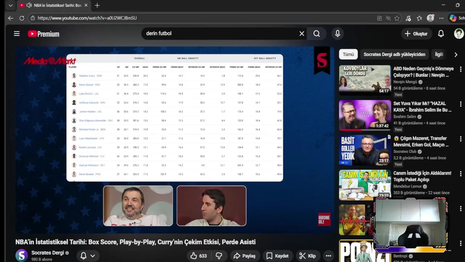Open the favorites list icon
The image size is (465, 262).
coord(419,18)
